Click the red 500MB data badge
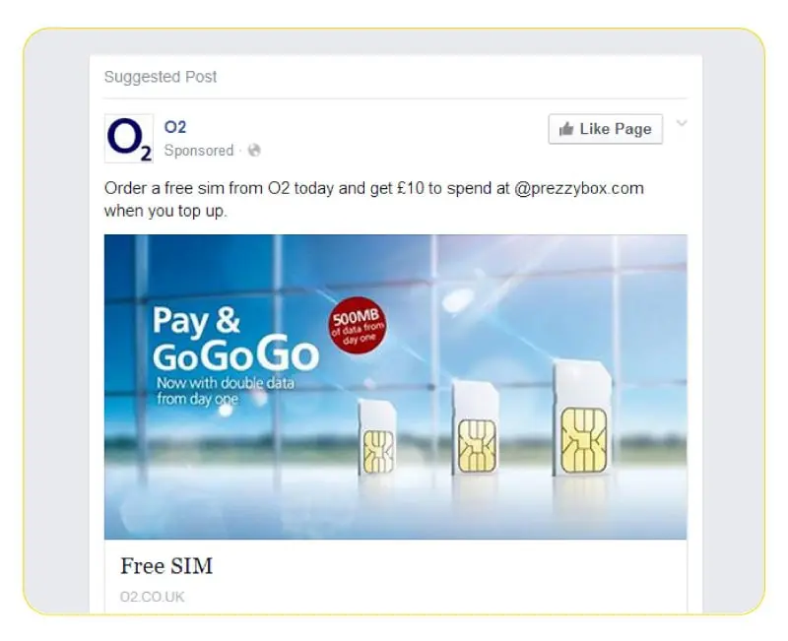This screenshot has height=641, width=788. pyautogui.click(x=358, y=325)
